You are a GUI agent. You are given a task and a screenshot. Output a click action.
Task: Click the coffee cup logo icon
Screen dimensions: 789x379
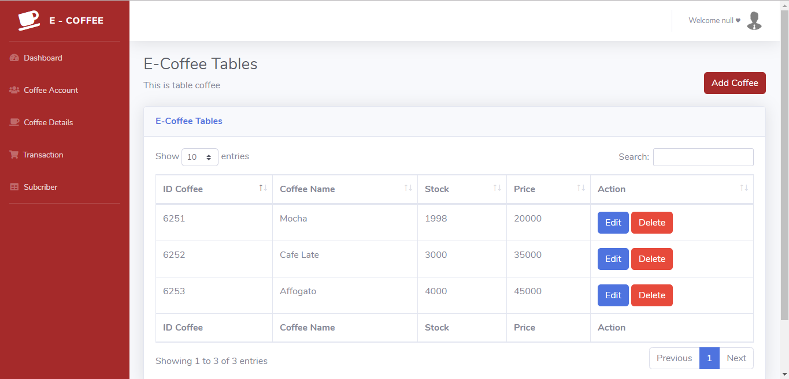tap(28, 20)
